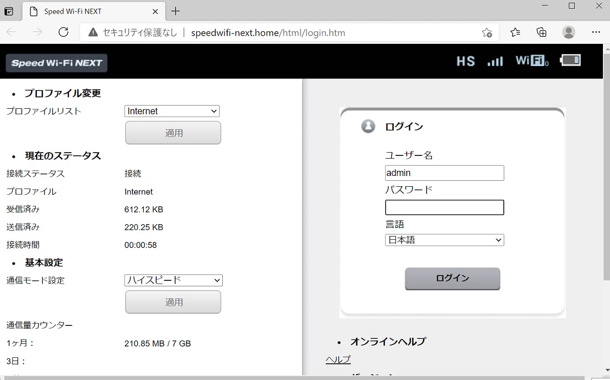610x380 pixels.
Task: Click the Internet profile status value
Action: (138, 192)
